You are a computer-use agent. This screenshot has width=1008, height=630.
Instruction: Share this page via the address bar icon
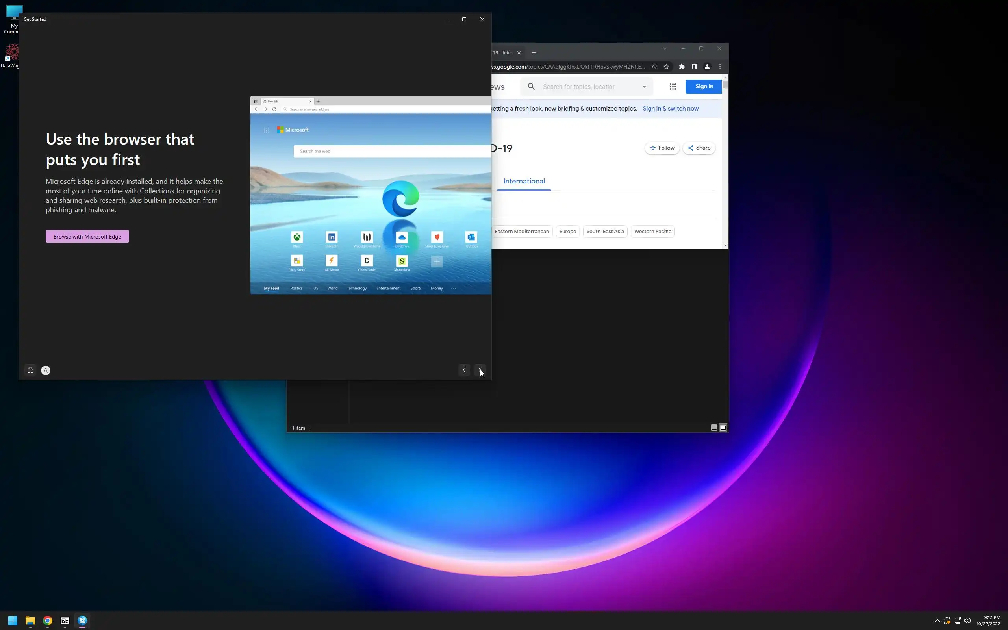click(654, 67)
